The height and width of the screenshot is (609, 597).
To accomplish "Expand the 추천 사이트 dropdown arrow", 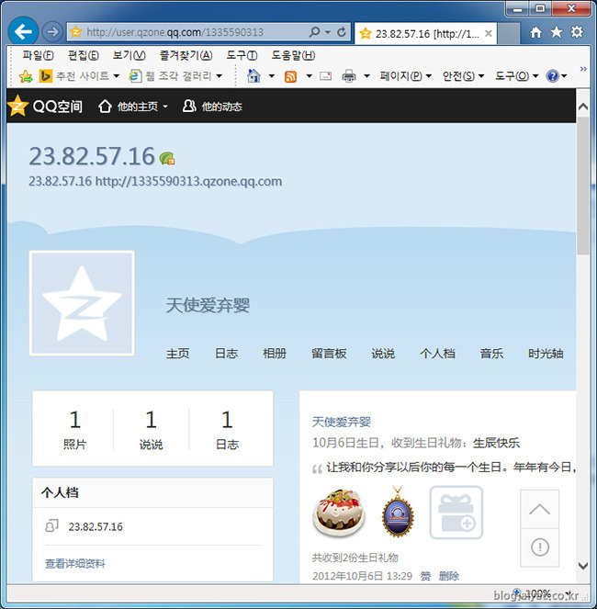I will 116,76.
